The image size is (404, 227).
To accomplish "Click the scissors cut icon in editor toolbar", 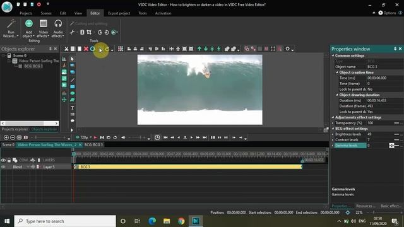I will [x=66, y=49].
